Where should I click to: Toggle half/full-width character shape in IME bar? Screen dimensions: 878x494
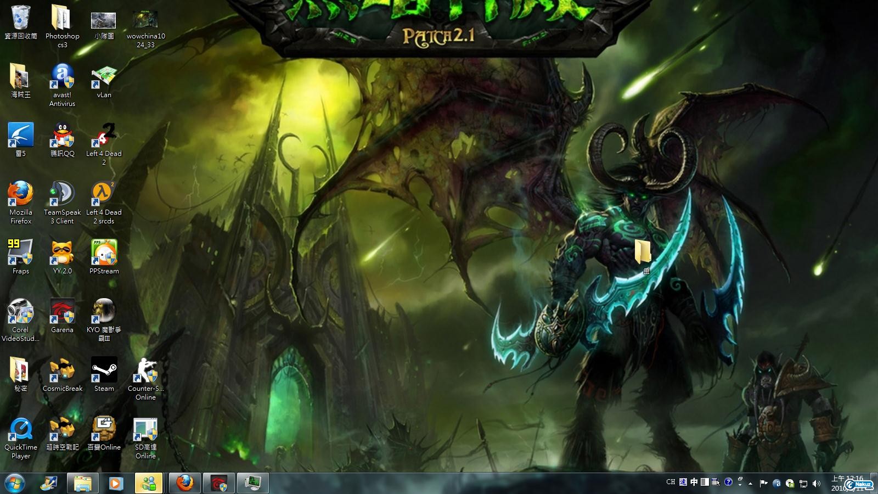coord(705,482)
